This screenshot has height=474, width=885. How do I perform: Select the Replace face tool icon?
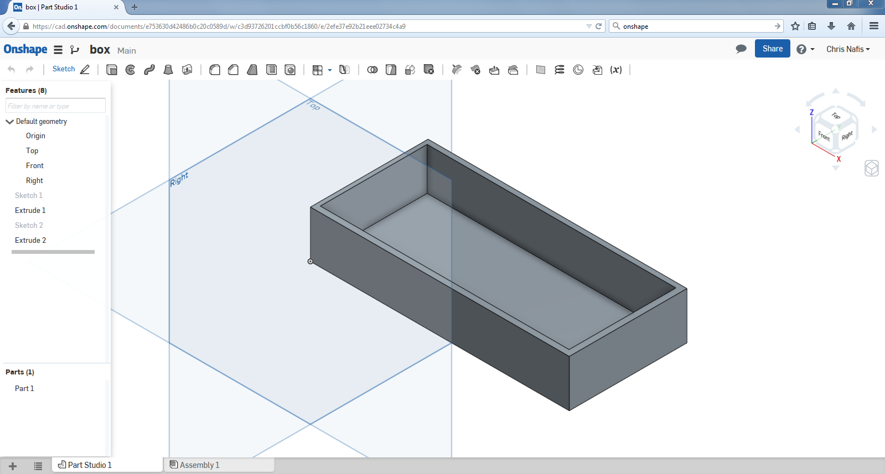(x=513, y=70)
